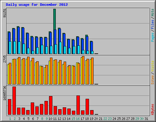Viewport: 156px width, 122px height.
Task: Click the green day 9 x-axis label
Action: (x=47, y=119)
